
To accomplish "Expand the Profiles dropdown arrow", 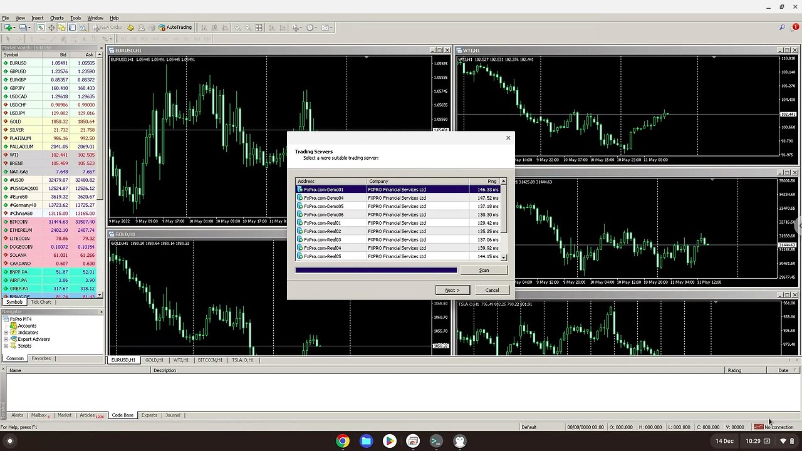I will click(x=29, y=28).
